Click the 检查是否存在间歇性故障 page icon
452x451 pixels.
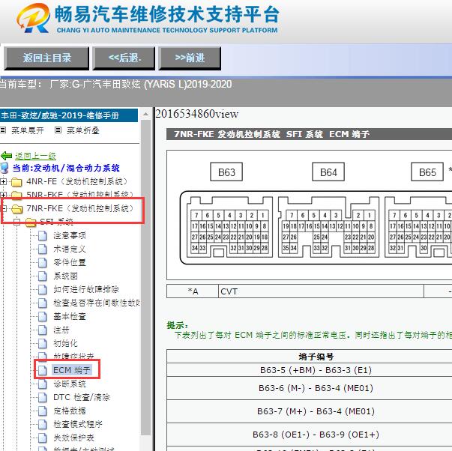[43, 303]
